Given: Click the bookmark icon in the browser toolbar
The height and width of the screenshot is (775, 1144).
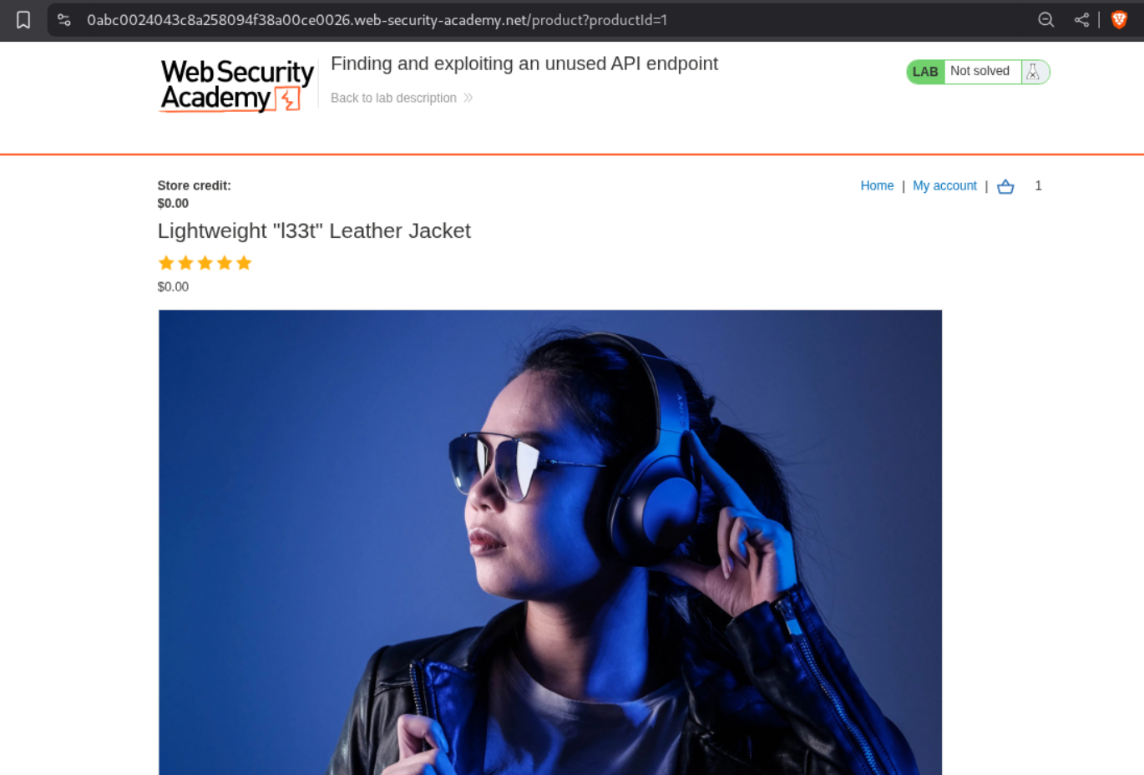Looking at the screenshot, I should [x=23, y=20].
